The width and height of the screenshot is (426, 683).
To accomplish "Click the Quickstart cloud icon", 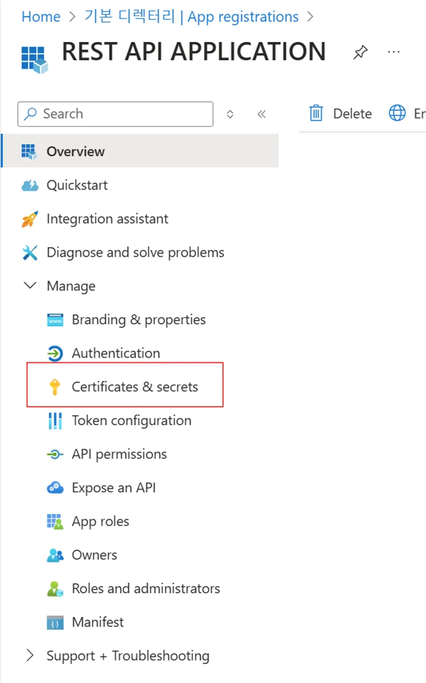I will click(x=30, y=185).
